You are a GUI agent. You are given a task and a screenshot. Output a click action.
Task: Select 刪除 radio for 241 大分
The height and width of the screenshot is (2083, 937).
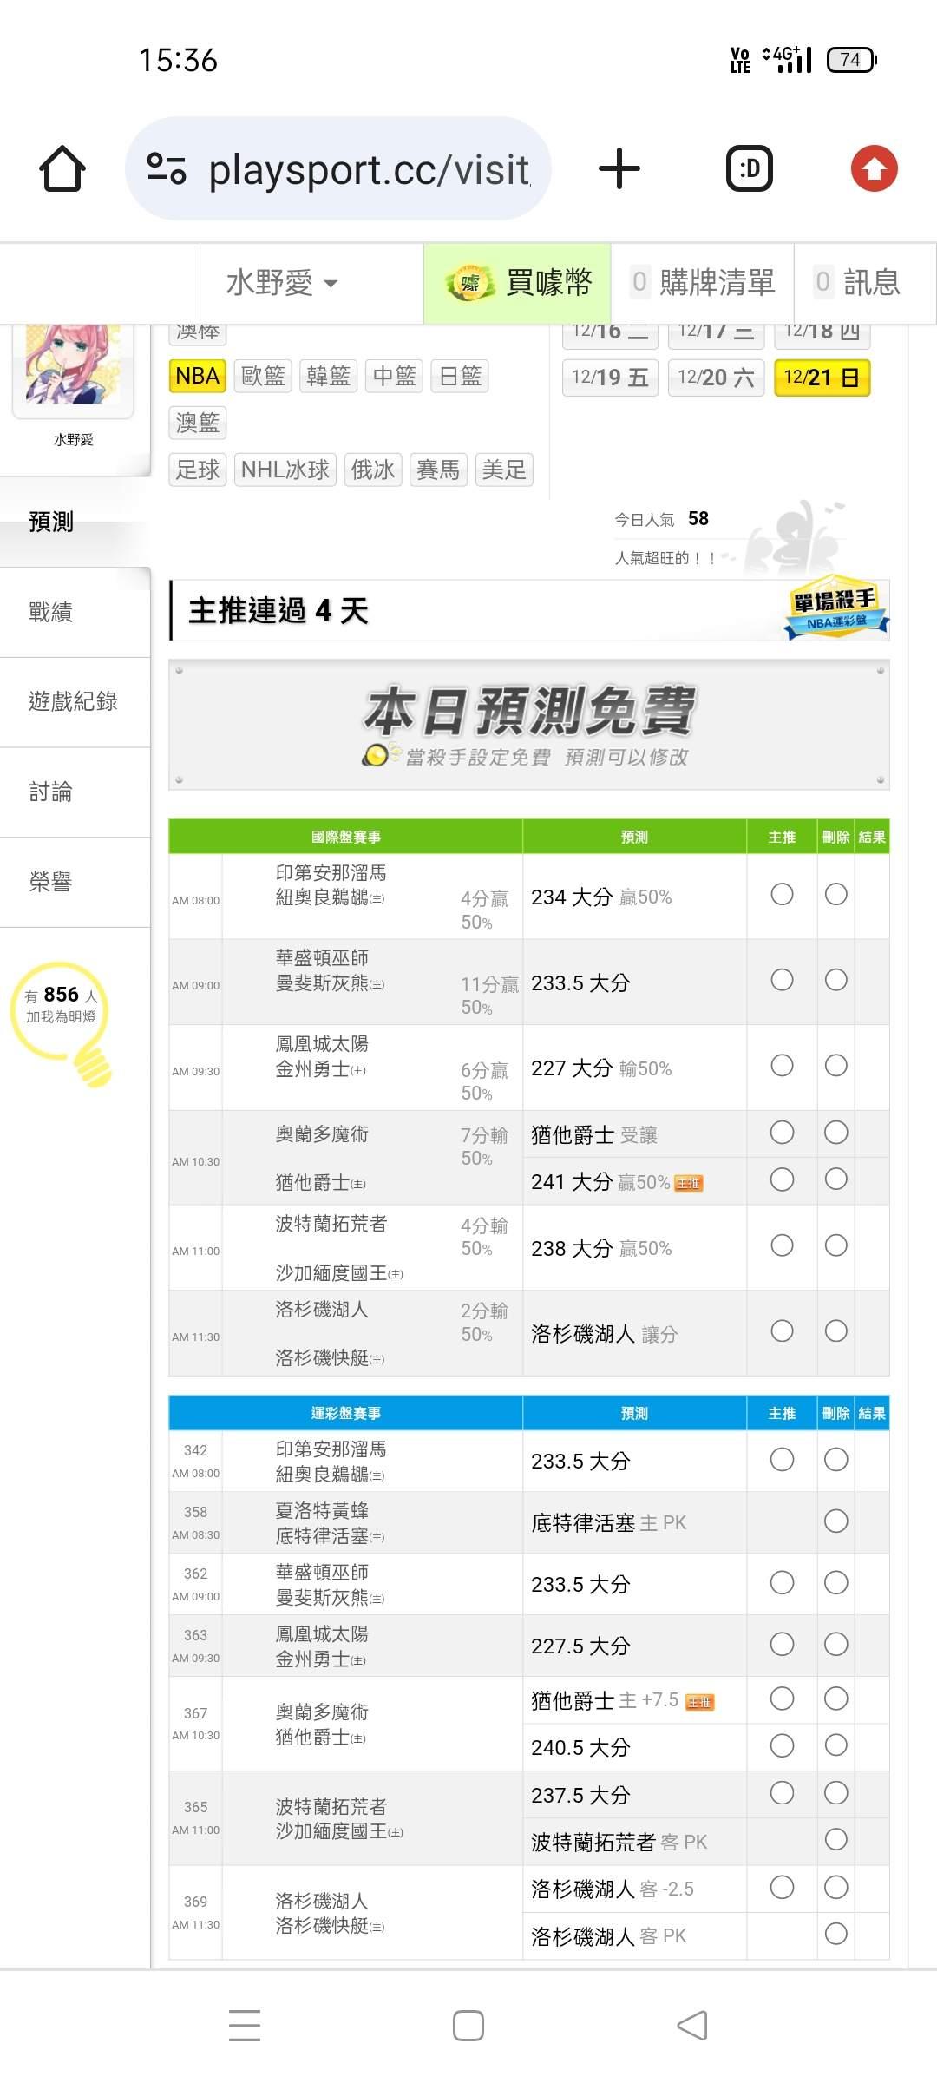point(836,1179)
